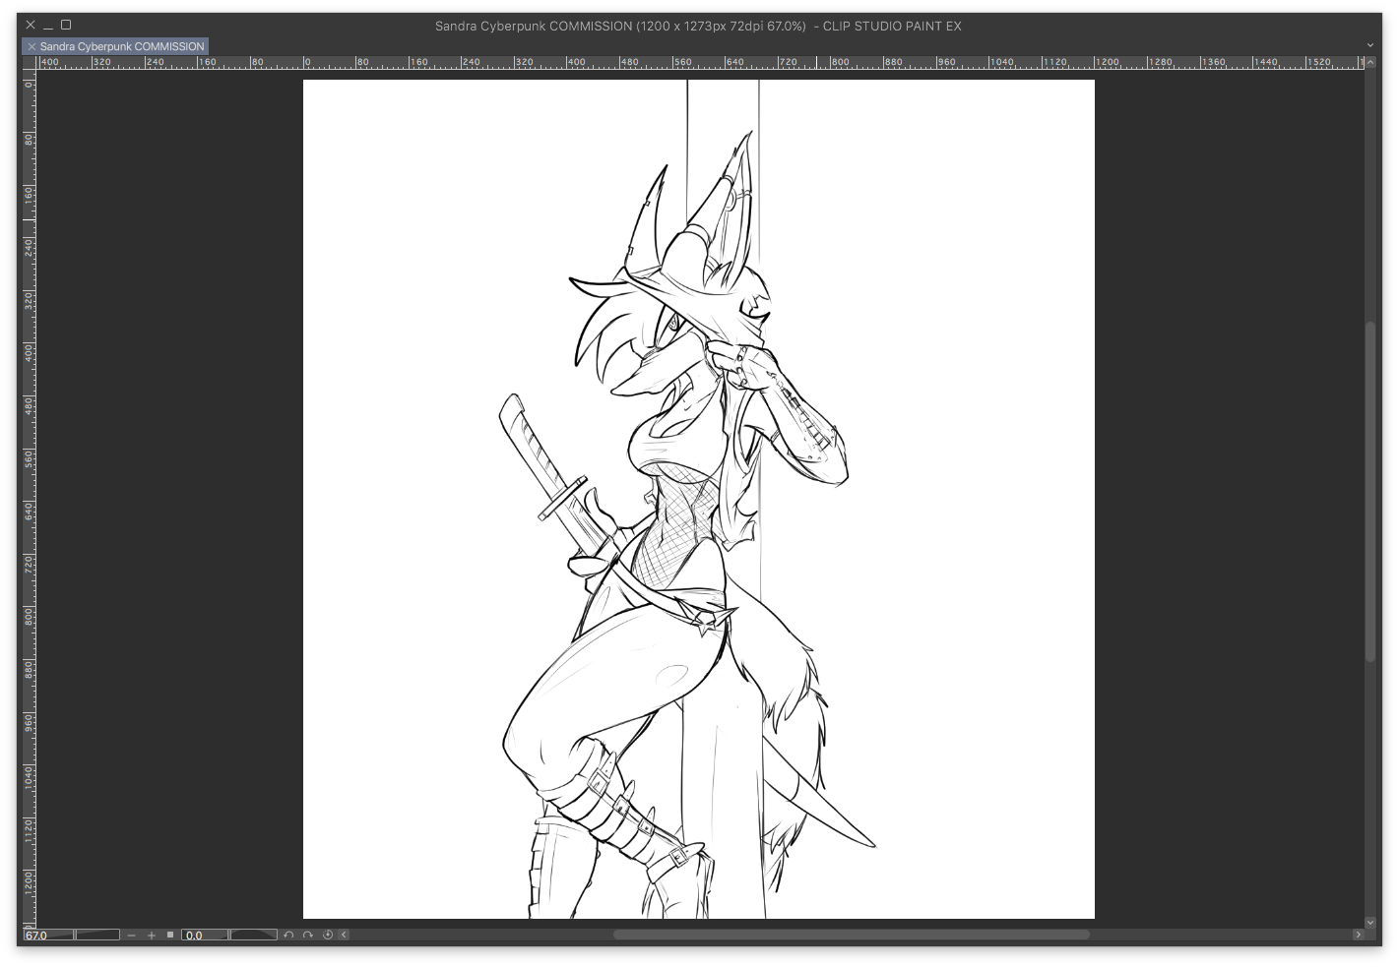Close the Sandra Cyberpunk COMMISSION canvas tab

[32, 46]
